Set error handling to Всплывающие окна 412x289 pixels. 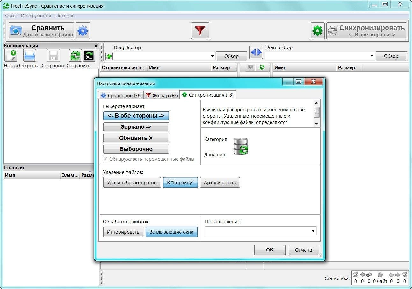171,232
